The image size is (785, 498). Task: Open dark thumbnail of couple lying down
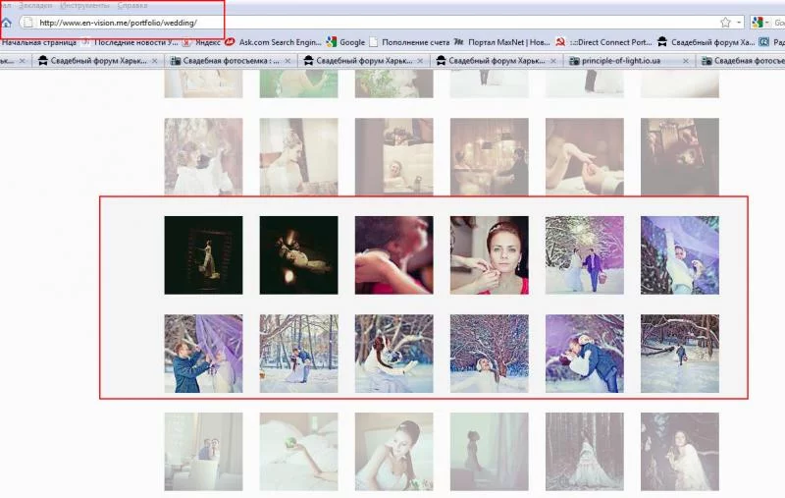click(x=299, y=255)
